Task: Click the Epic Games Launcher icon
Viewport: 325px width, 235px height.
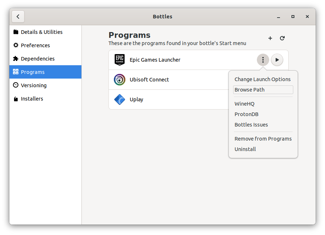Action: click(x=119, y=59)
